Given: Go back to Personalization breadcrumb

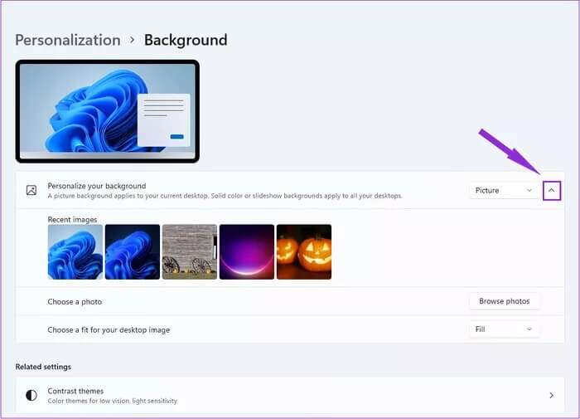Looking at the screenshot, I should coord(68,40).
